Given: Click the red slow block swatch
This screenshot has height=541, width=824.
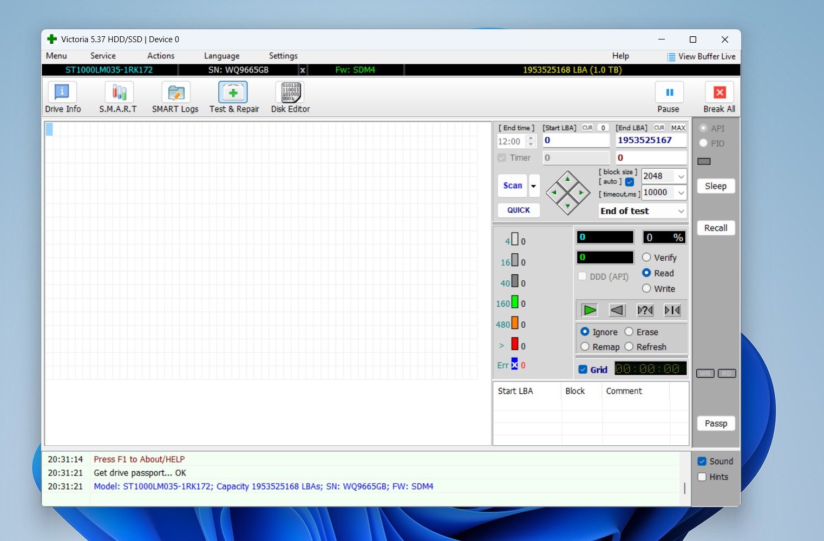Looking at the screenshot, I should tap(515, 344).
